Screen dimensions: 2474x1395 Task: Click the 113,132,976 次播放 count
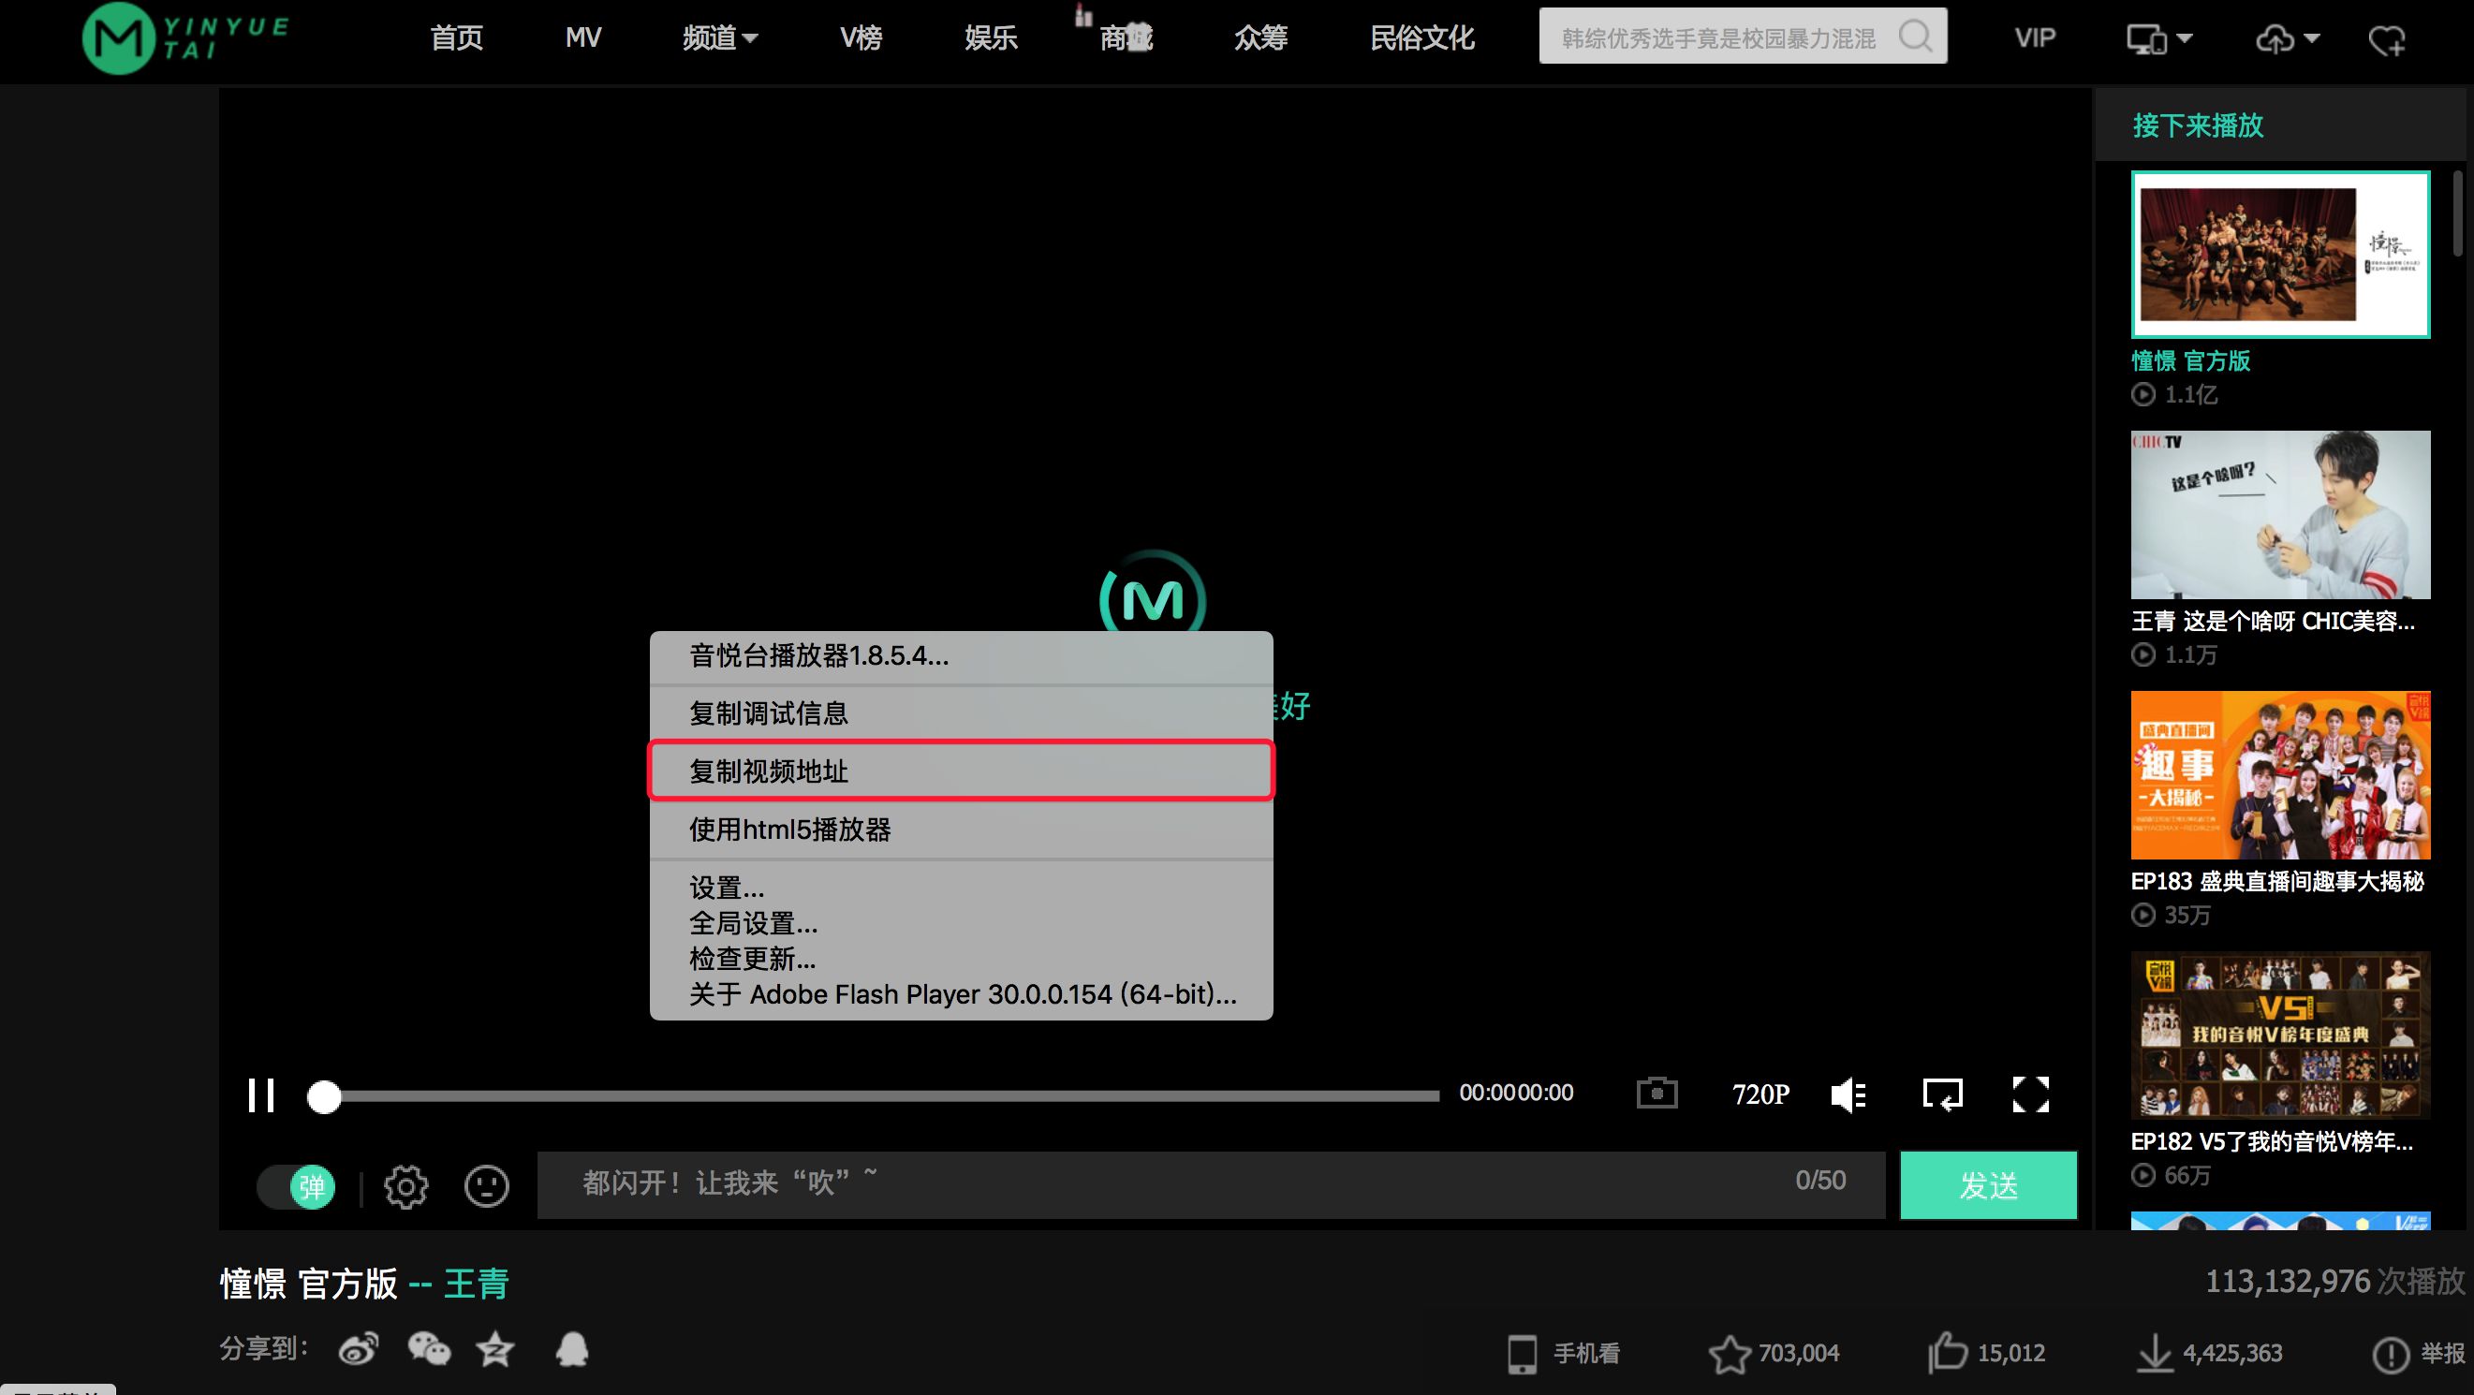point(2334,1282)
